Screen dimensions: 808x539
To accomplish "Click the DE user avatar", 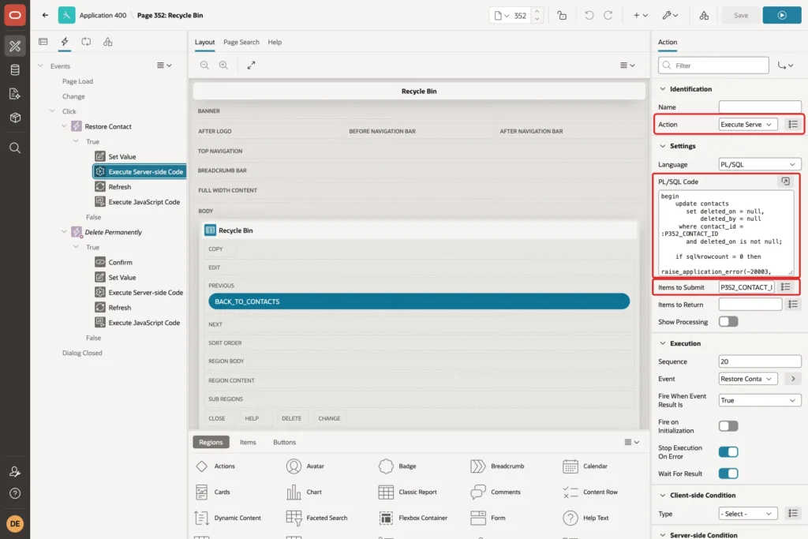I will pos(15,523).
